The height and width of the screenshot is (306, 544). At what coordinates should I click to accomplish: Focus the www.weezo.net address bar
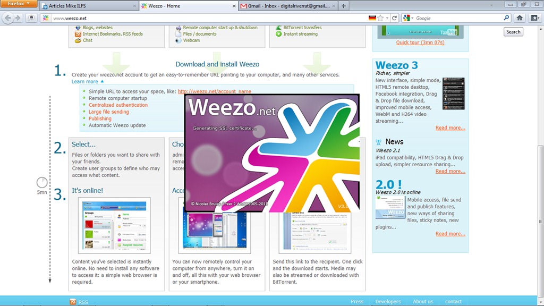click(208, 18)
